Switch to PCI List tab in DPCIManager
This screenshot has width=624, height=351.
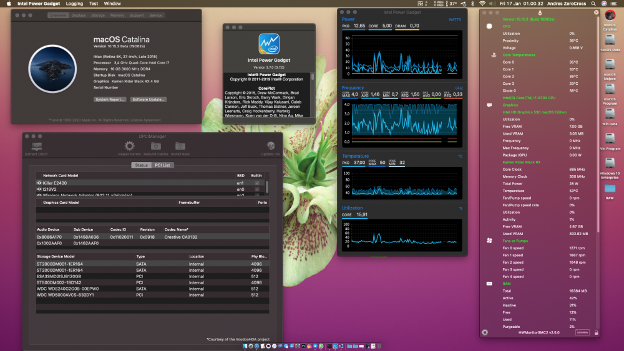click(162, 165)
